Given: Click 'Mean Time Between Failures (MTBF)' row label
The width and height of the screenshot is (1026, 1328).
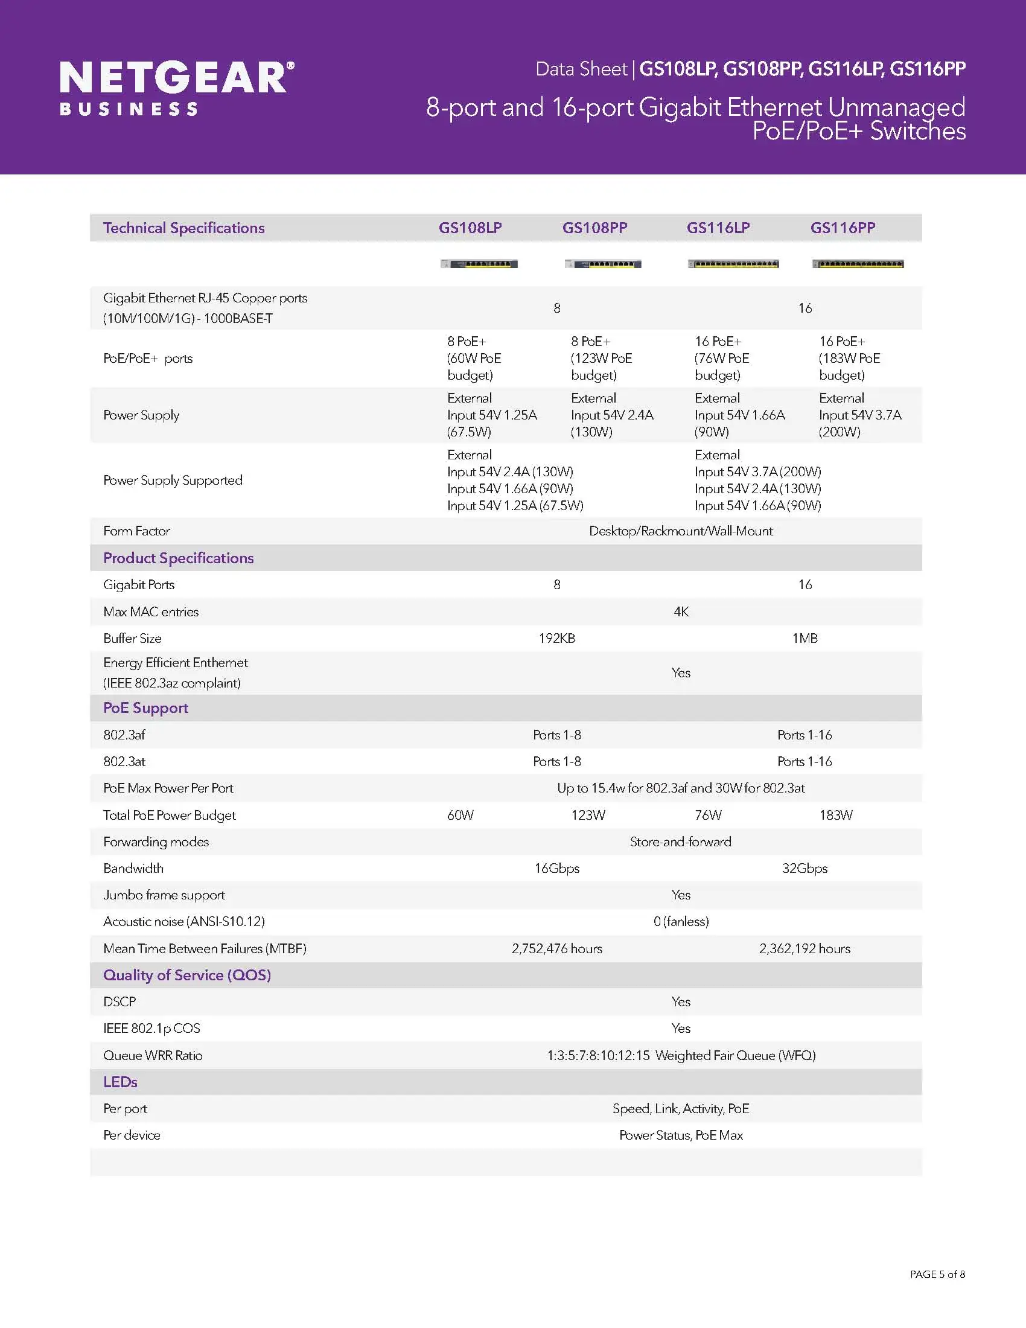Looking at the screenshot, I should click(205, 948).
